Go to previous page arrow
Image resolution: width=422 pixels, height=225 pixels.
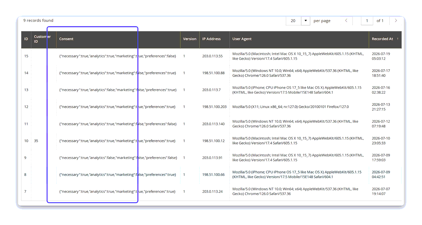click(346, 21)
